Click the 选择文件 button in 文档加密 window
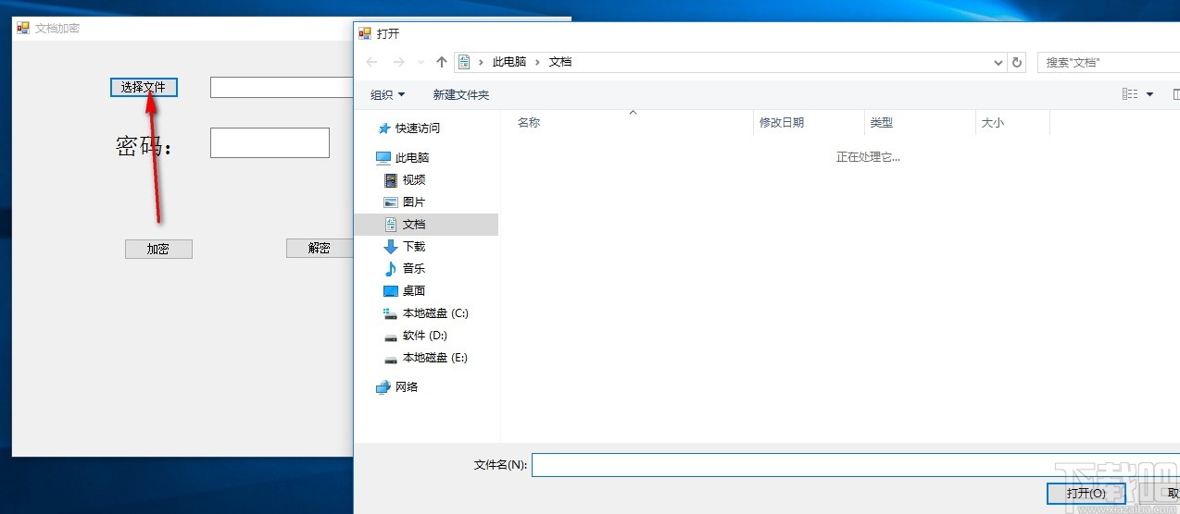 144,87
